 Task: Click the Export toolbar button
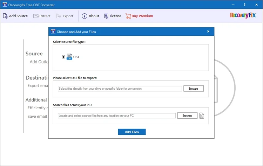(x=65, y=16)
